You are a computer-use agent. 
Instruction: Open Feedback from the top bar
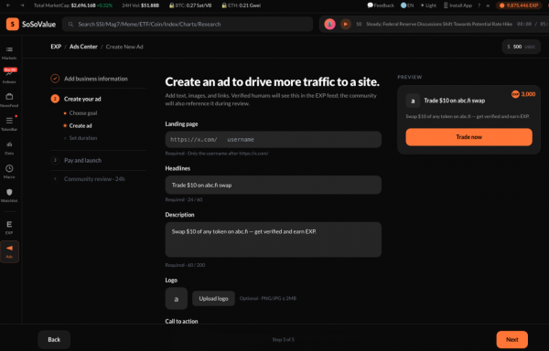click(x=381, y=5)
